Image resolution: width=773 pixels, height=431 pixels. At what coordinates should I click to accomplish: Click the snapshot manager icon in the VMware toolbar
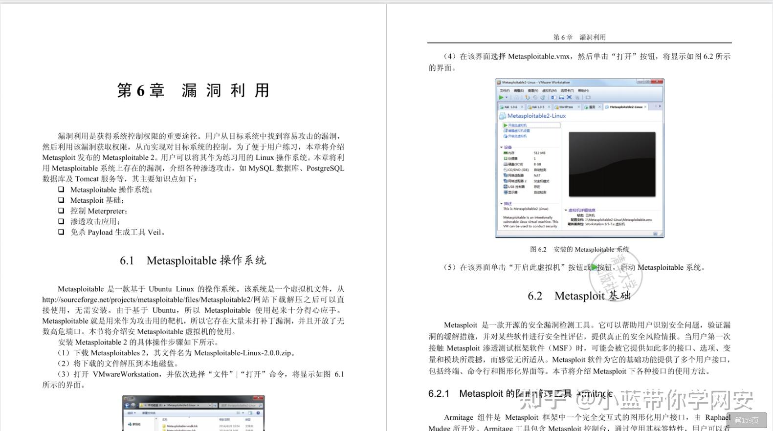(543, 97)
